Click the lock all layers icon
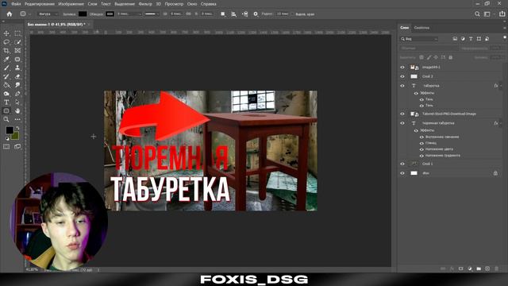The image size is (508, 286). [x=450, y=57]
